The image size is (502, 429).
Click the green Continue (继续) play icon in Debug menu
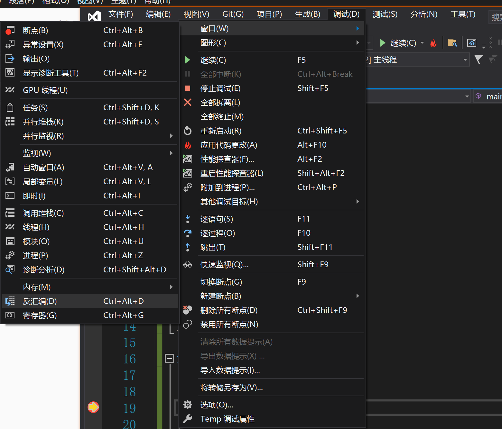click(x=188, y=60)
